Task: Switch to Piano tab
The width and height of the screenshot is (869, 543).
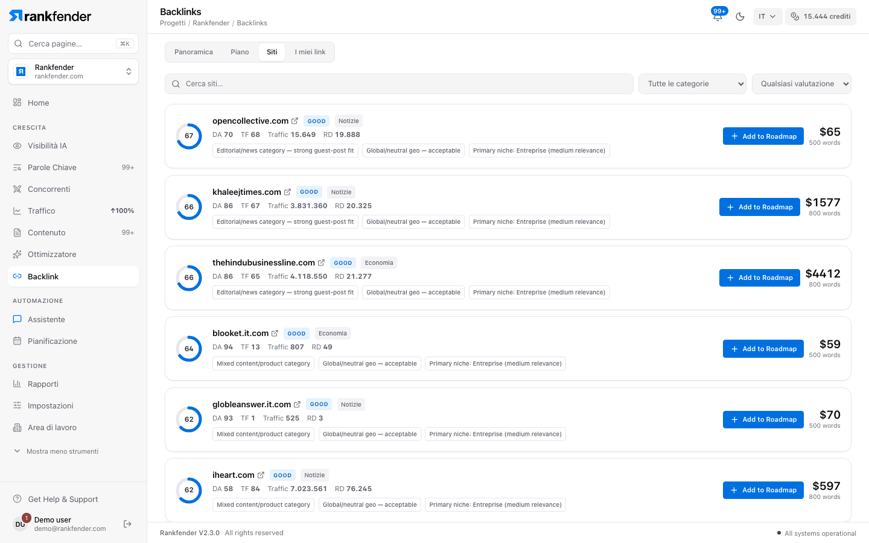Action: click(x=240, y=52)
